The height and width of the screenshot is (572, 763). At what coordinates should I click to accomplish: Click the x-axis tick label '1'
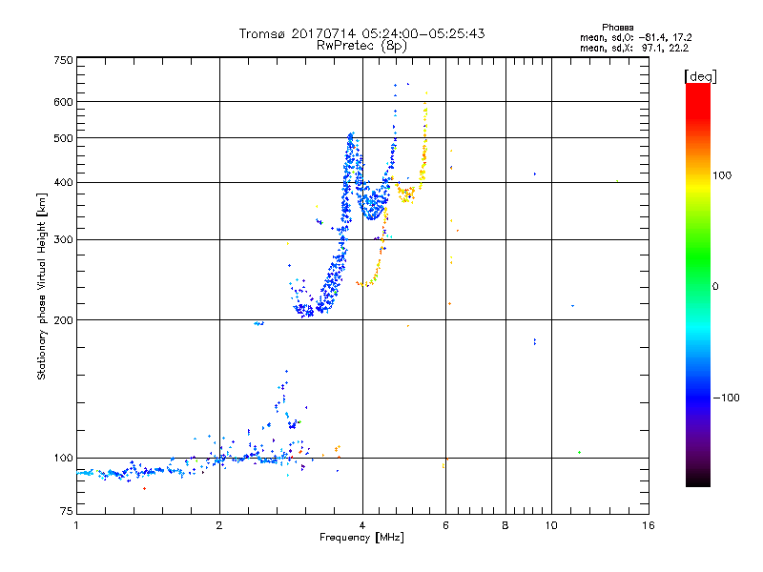[76, 525]
